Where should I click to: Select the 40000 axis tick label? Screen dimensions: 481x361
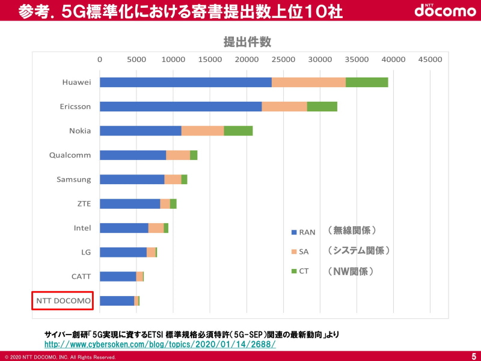[394, 60]
